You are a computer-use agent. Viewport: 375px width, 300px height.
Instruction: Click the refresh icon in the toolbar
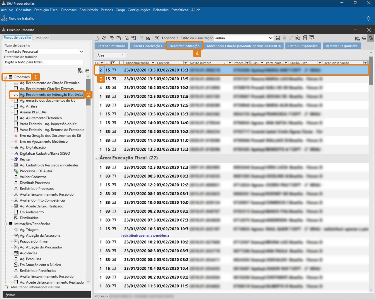coord(104,38)
